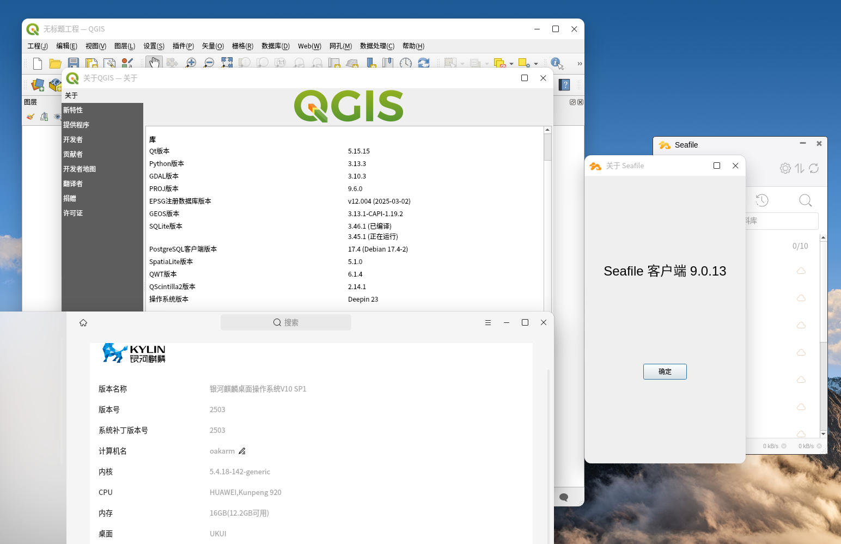Expand the Select Features tool dropdown arrow
This screenshot has width=841, height=544.
pos(462,64)
